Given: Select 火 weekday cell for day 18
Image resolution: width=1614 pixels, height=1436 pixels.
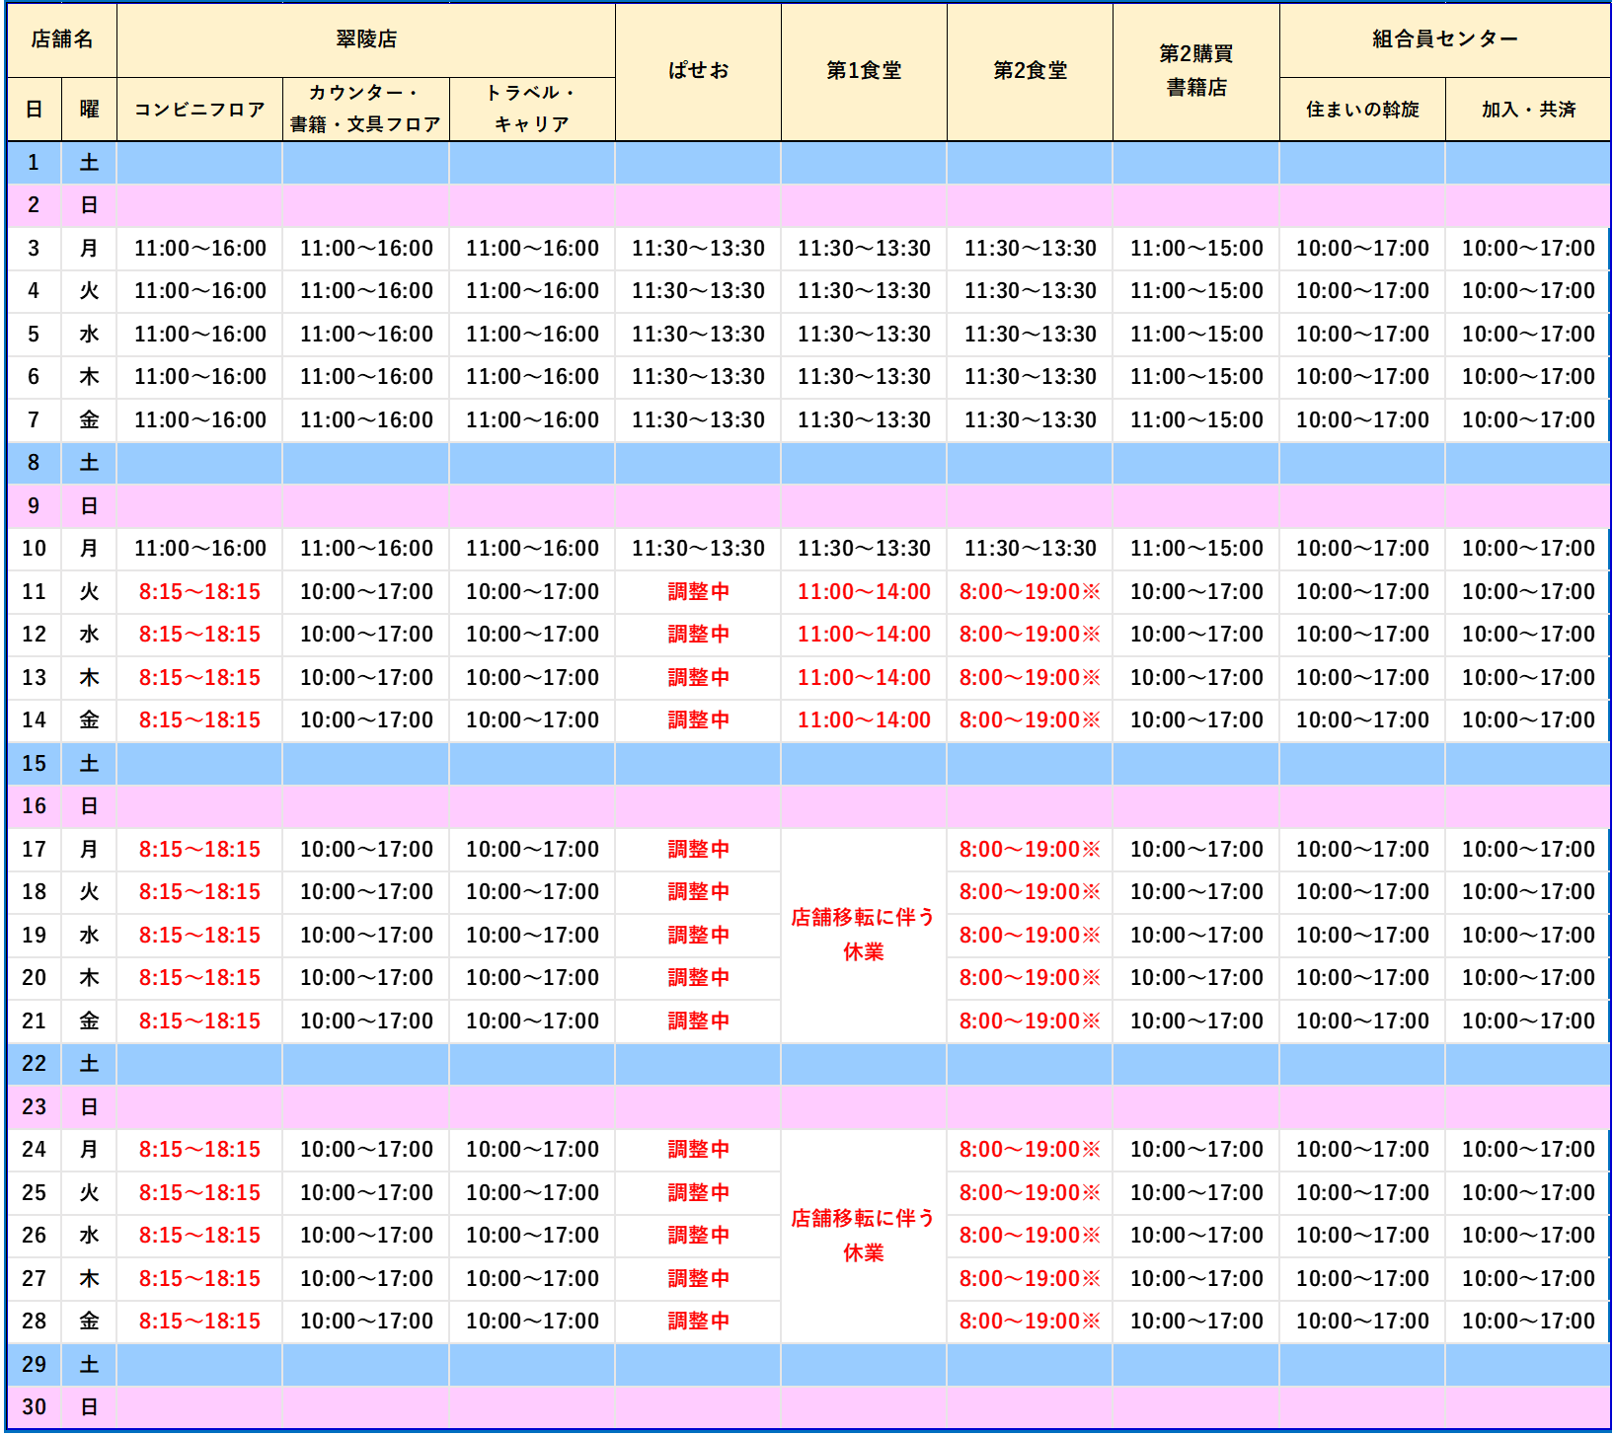Looking at the screenshot, I should pyautogui.click(x=89, y=892).
